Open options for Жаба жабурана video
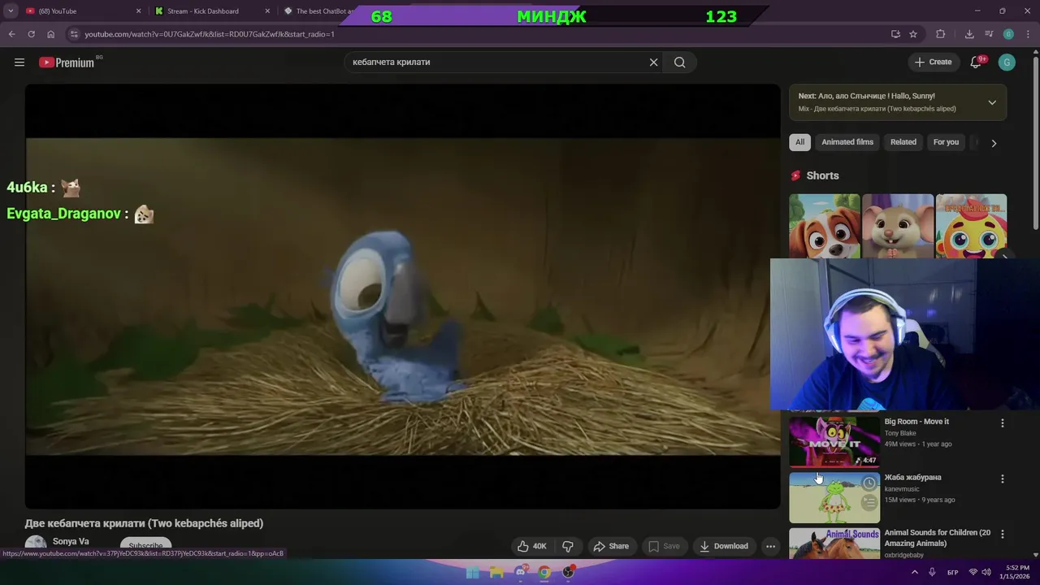Image resolution: width=1040 pixels, height=585 pixels. 1002,479
